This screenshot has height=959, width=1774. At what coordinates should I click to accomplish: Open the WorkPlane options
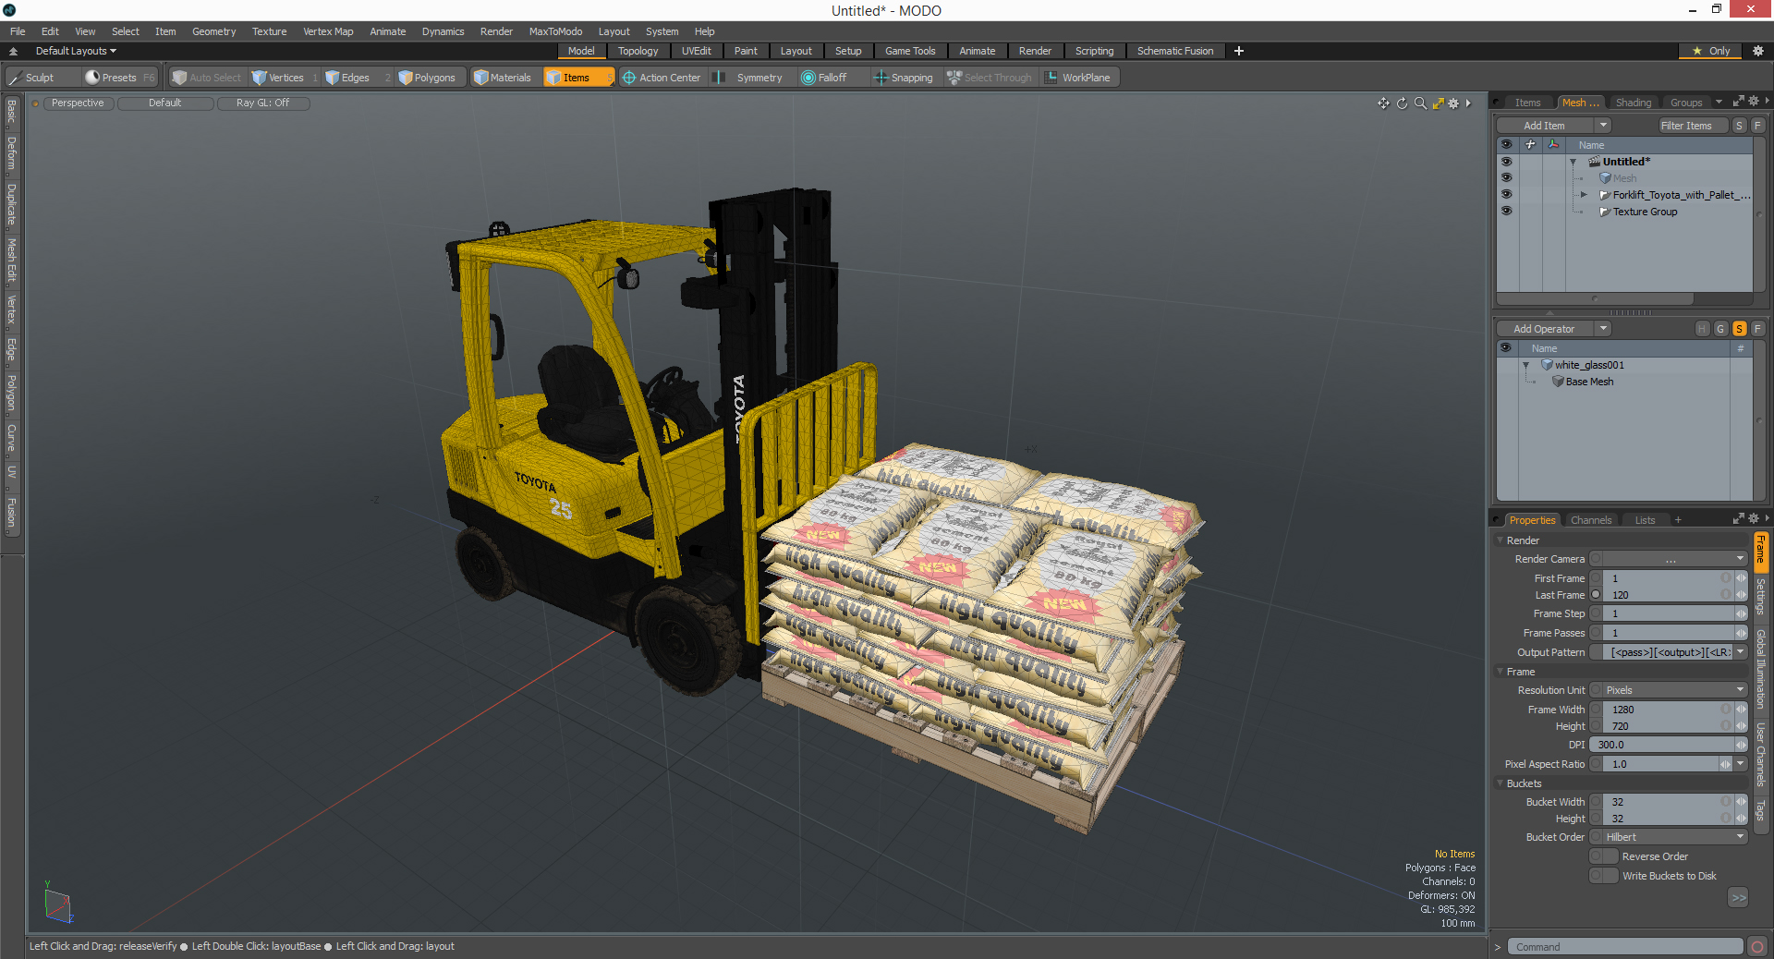(1079, 78)
